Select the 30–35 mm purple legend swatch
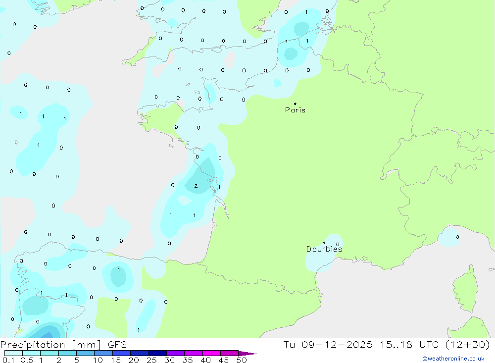Viewport: 495px width, 363px height. [176, 353]
